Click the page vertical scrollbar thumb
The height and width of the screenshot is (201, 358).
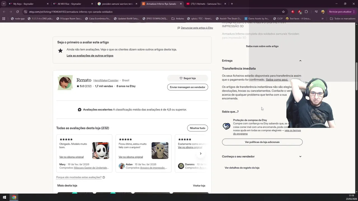tap(357, 76)
